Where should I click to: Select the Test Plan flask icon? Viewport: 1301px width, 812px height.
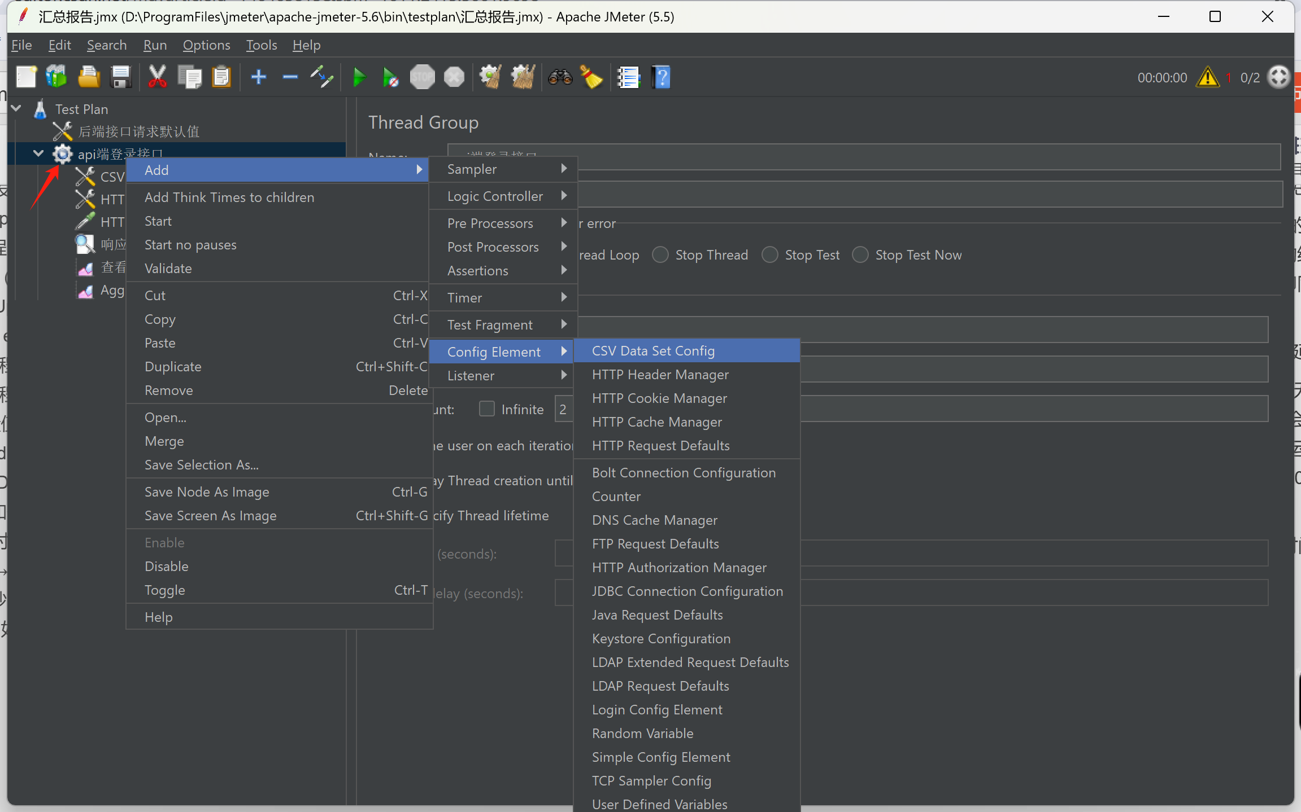[40, 109]
